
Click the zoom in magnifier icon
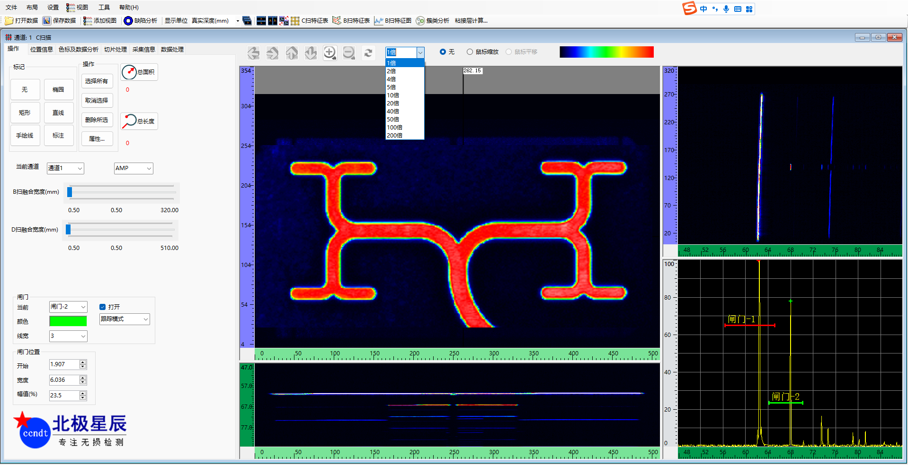tap(330, 53)
